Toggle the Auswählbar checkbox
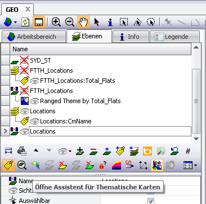This screenshot has height=204, width=206. coord(151,201)
